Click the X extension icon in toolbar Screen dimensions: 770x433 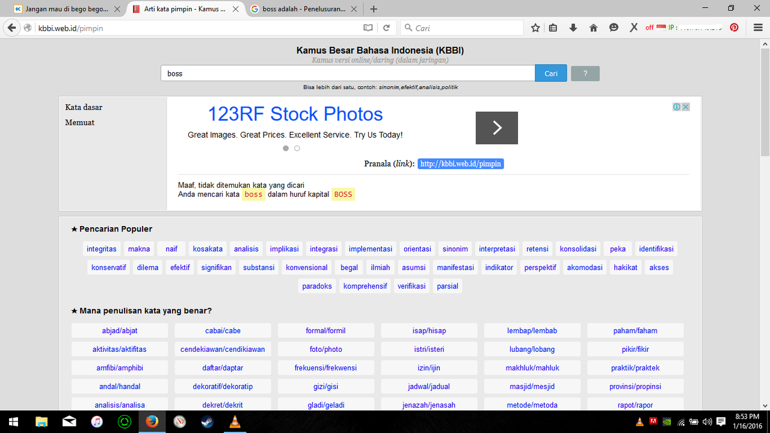click(633, 28)
